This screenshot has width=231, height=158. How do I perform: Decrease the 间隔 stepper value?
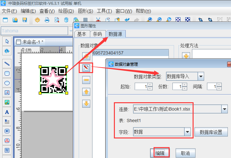[x=219, y=88]
